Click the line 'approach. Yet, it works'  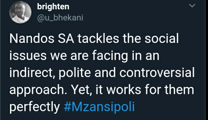(x=102, y=90)
